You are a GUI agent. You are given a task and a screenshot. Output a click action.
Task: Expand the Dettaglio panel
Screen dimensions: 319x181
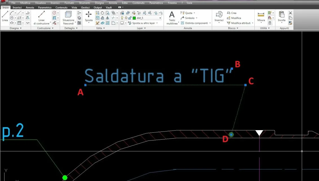point(71,28)
